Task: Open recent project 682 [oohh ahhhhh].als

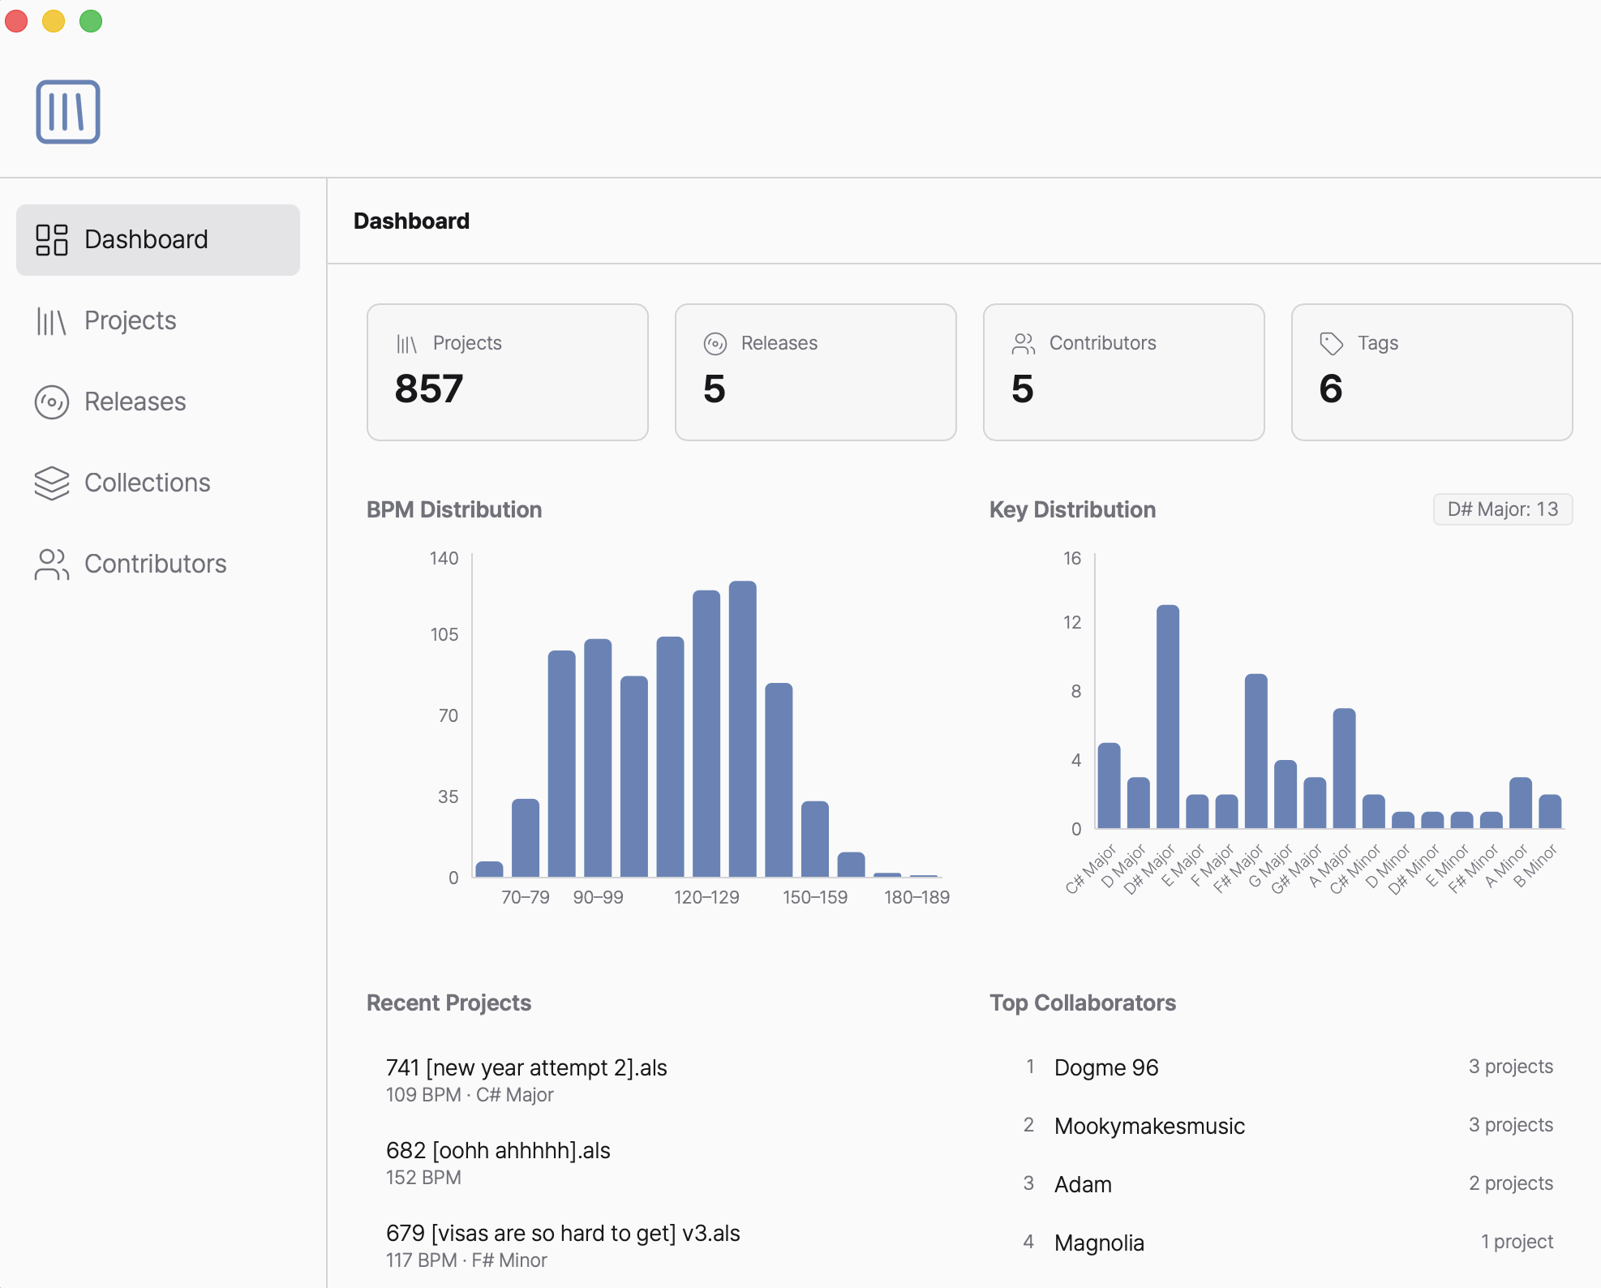Action: tap(498, 1150)
